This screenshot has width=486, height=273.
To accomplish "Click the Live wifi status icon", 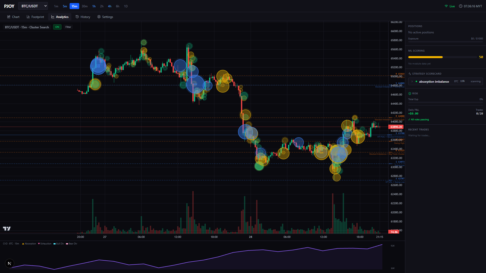I will (x=446, y=6).
